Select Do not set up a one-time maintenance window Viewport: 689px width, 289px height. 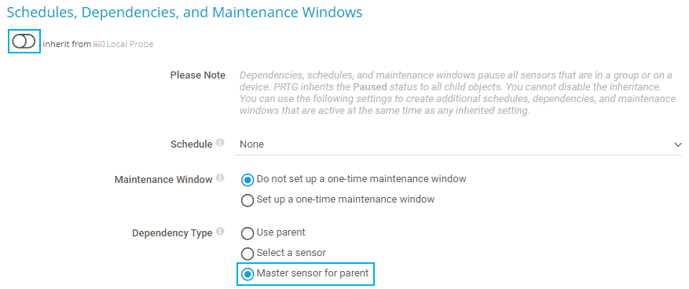tap(247, 180)
